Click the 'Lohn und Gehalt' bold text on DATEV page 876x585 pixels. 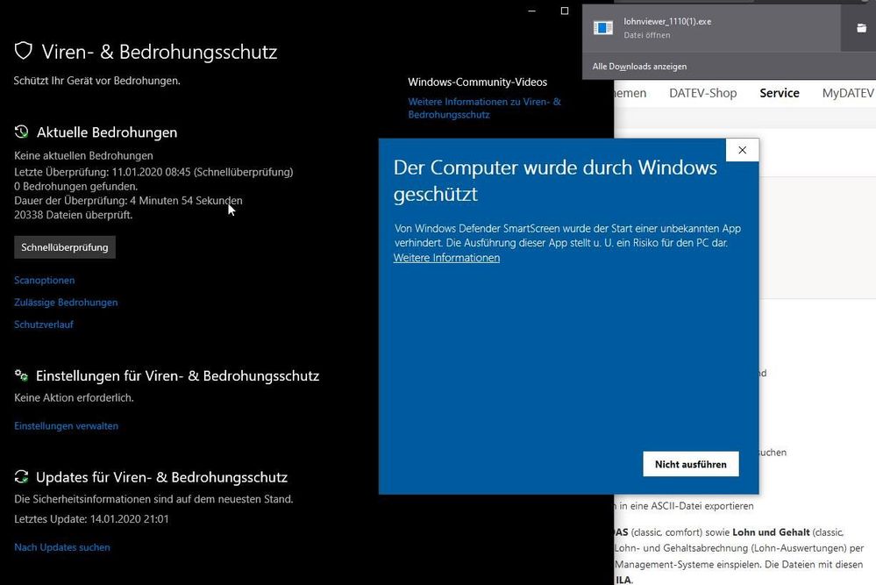pos(771,531)
